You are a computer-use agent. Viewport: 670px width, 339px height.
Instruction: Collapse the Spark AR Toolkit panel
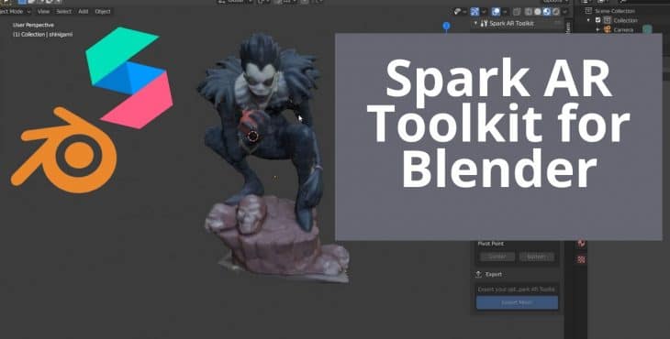475,24
